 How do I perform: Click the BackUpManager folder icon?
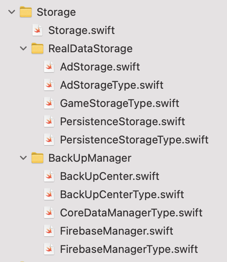point(37,158)
